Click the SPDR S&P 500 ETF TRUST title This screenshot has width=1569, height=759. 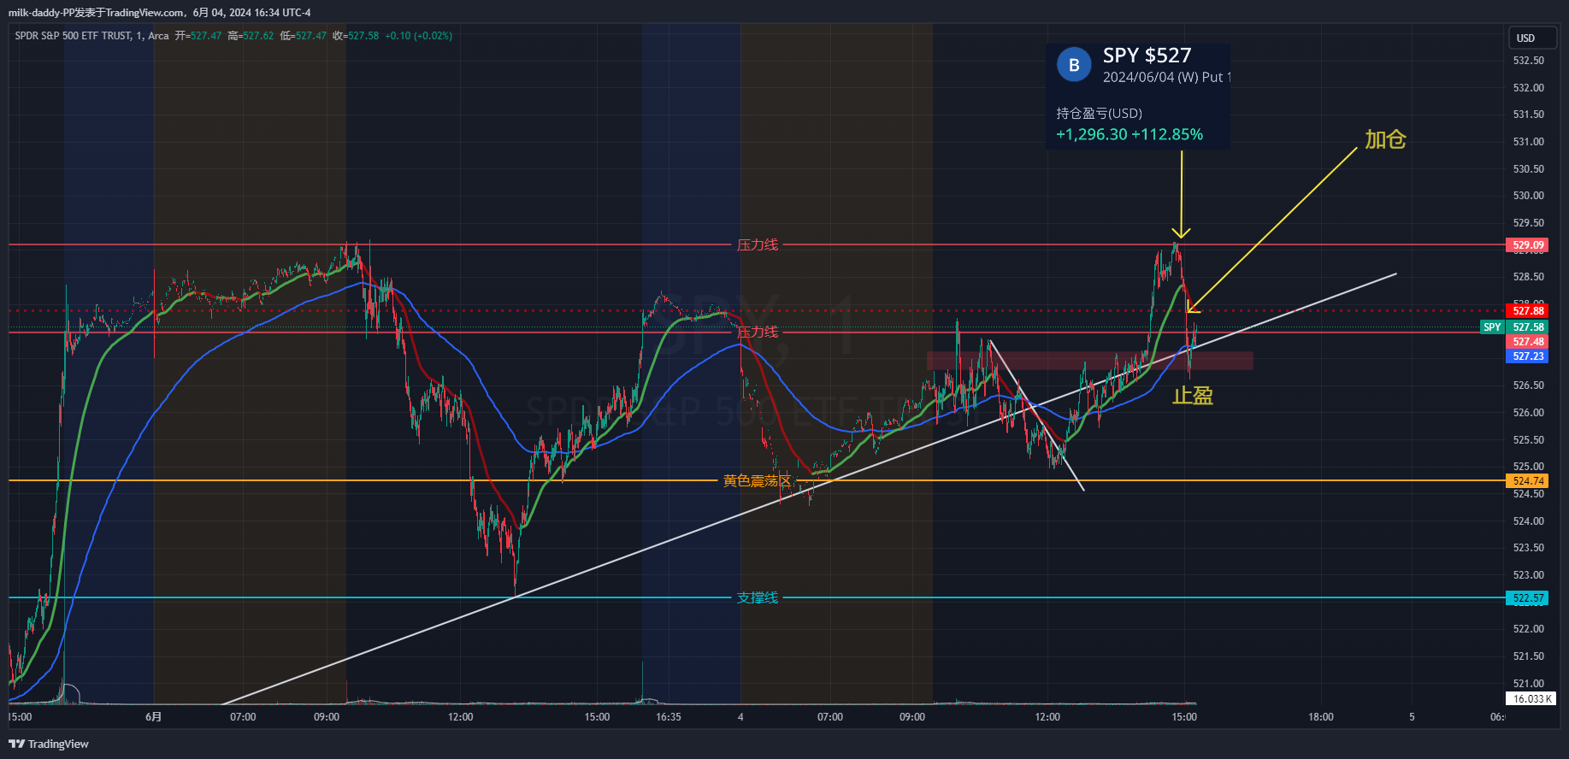74,36
